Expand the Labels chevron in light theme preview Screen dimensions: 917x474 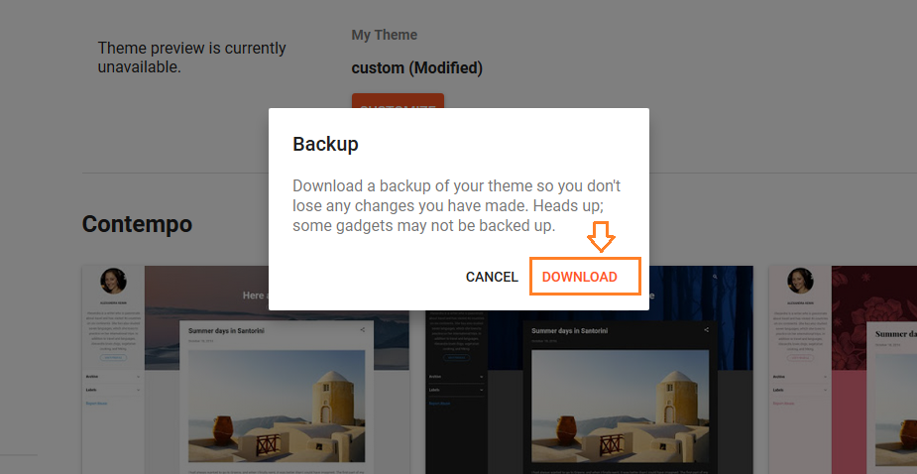pyautogui.click(x=139, y=390)
